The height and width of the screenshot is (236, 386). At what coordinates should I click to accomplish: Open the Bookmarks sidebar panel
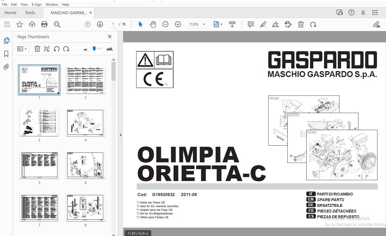click(6, 54)
